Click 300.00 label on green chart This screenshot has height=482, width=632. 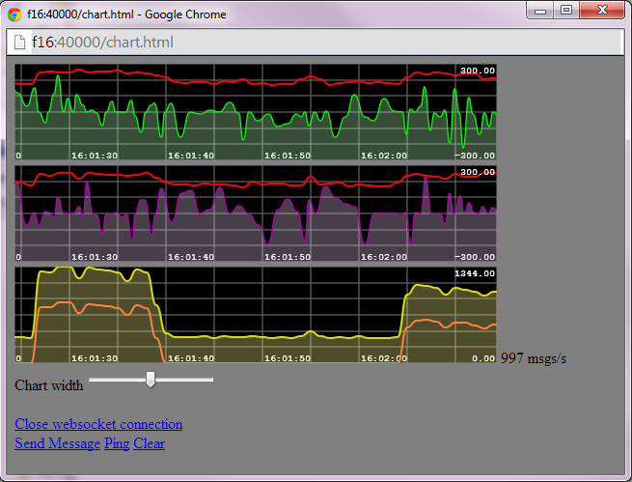[478, 71]
